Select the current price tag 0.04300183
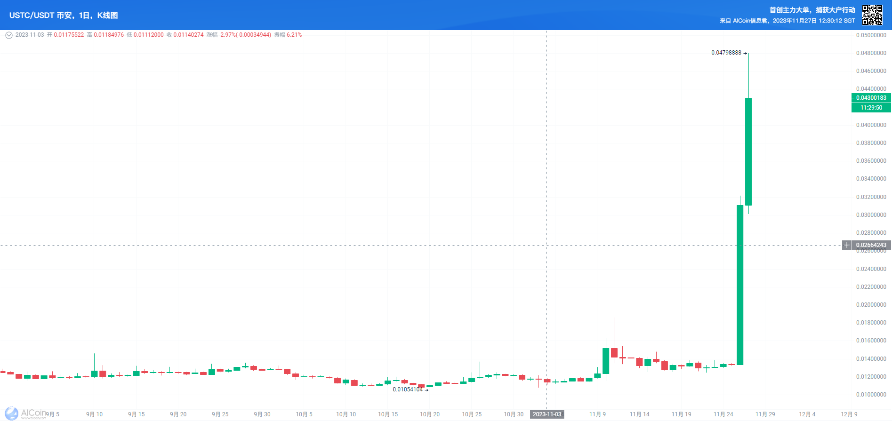892x421 pixels. (x=871, y=98)
